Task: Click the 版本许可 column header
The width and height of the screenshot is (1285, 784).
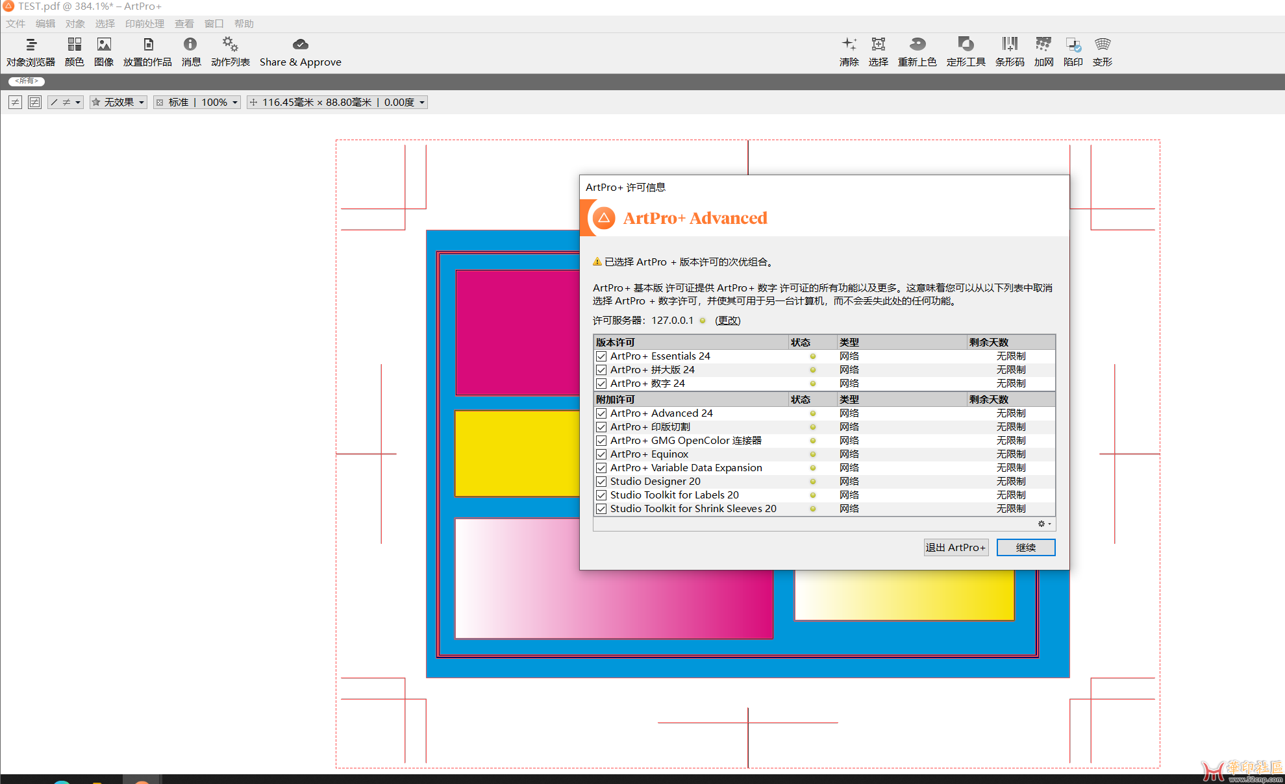Action: click(691, 342)
